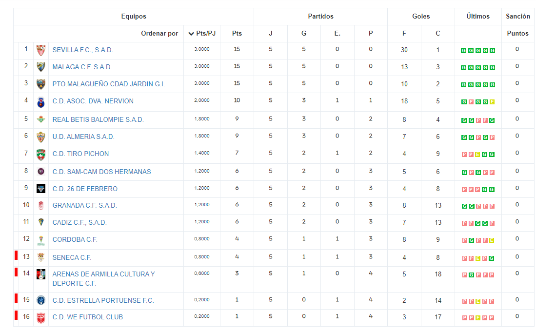536x332 pixels.
Task: Open ARENAS DE ARMILLA CULTURA Y DEPORTE link
Action: click(x=103, y=279)
